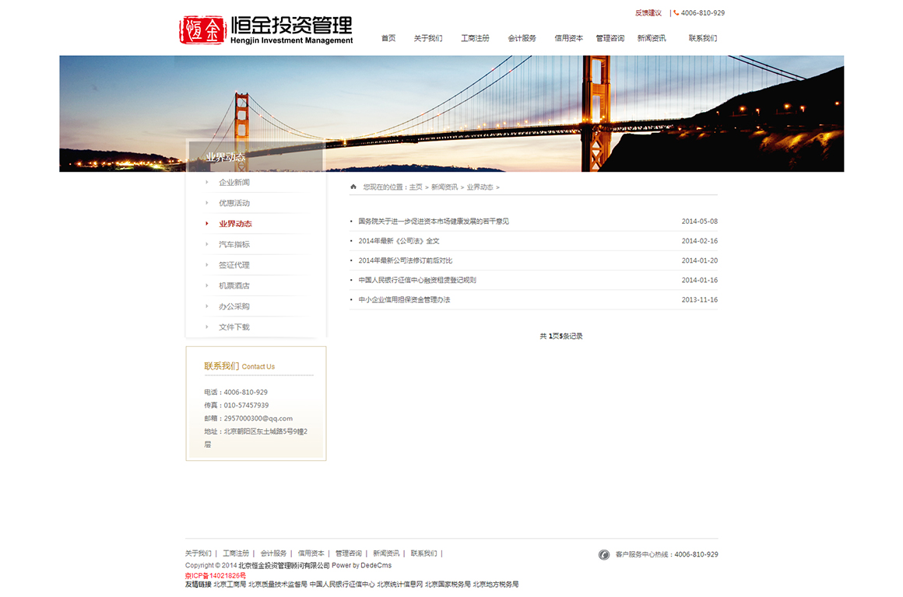This screenshot has width=903, height=597.
Task: Click the page count text 共1页5条记录
Action: tap(561, 336)
